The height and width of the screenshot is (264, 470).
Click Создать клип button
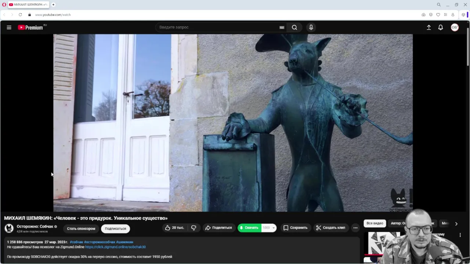(330, 228)
